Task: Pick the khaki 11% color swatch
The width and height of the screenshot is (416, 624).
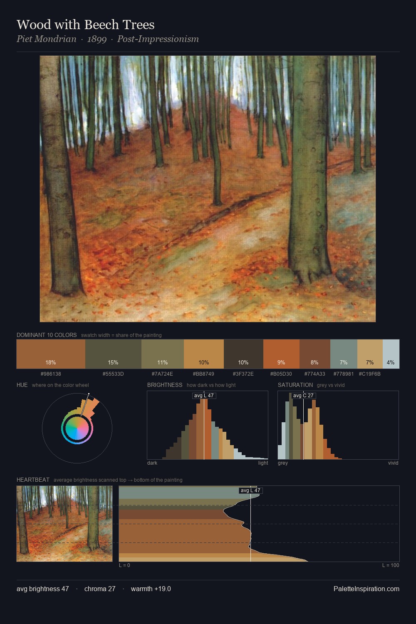Action: click(163, 354)
